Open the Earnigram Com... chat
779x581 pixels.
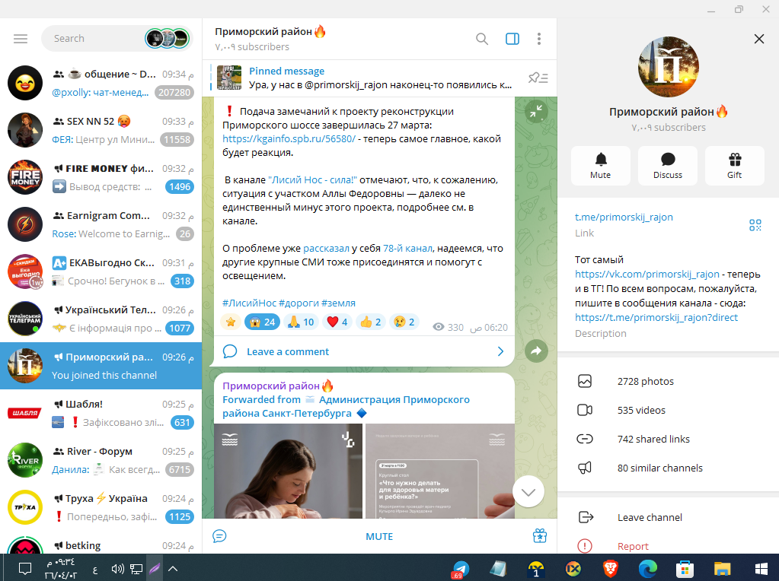pos(101,224)
